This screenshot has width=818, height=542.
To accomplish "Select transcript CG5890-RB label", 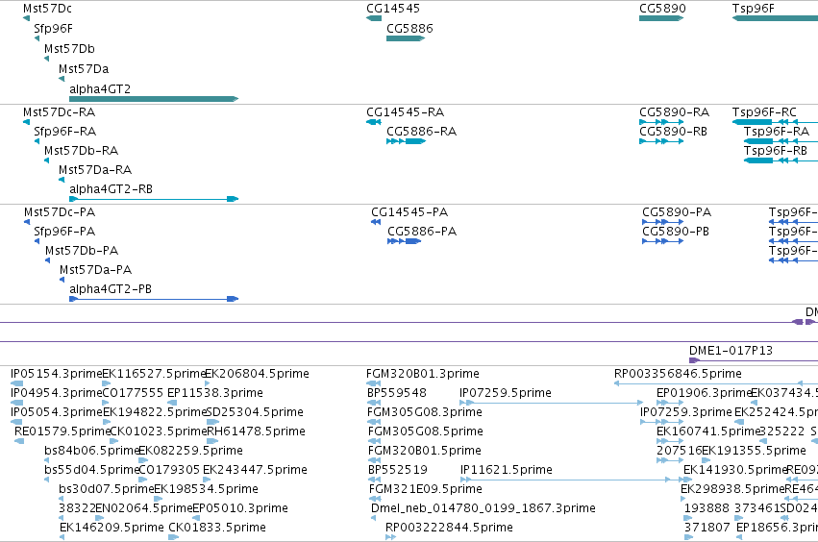I will [x=673, y=132].
